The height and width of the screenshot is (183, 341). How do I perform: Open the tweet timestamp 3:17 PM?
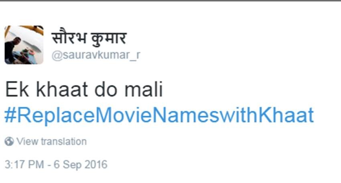tap(24, 164)
